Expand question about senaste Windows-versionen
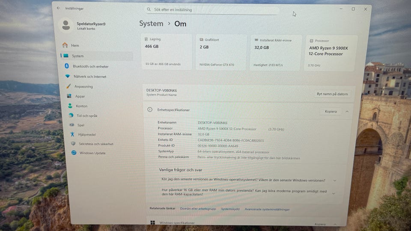The width and height of the screenshot is (411, 231). pos(335,181)
